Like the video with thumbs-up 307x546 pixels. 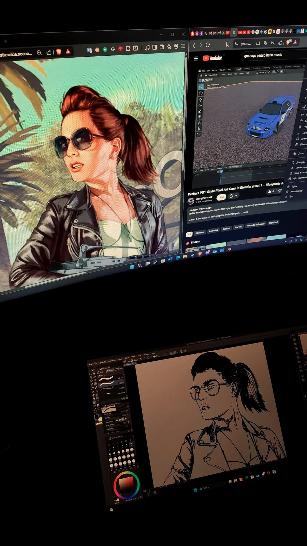[271, 192]
